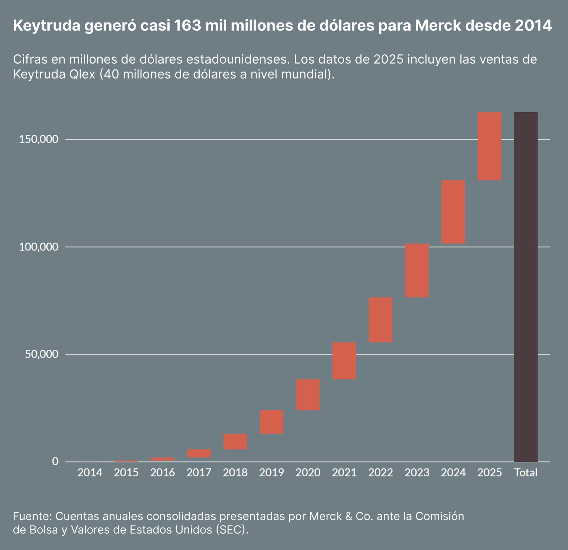Click the 2019 year label
The width and height of the screenshot is (568, 550).
tap(272, 473)
